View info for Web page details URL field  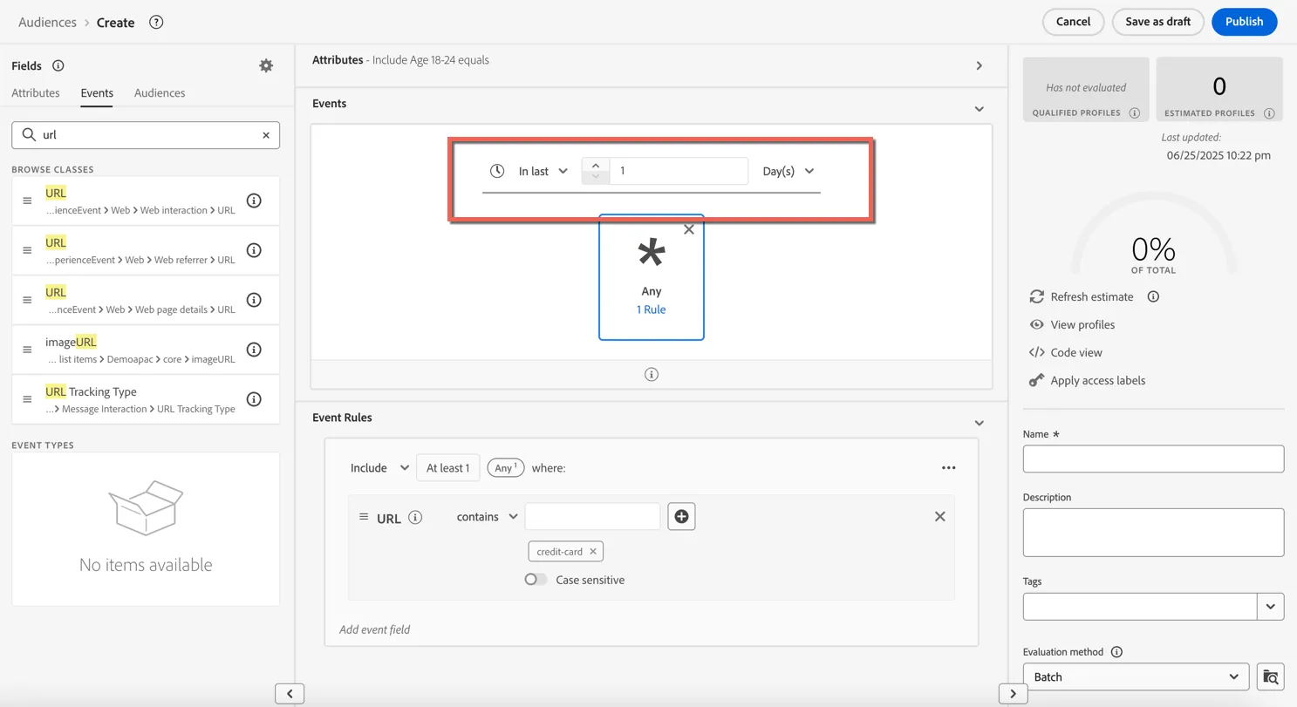(x=254, y=300)
